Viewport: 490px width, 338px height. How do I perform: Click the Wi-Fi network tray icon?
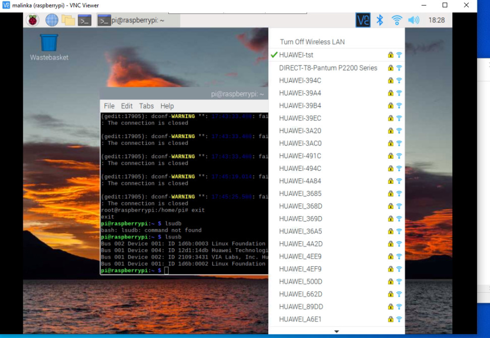[x=397, y=20]
